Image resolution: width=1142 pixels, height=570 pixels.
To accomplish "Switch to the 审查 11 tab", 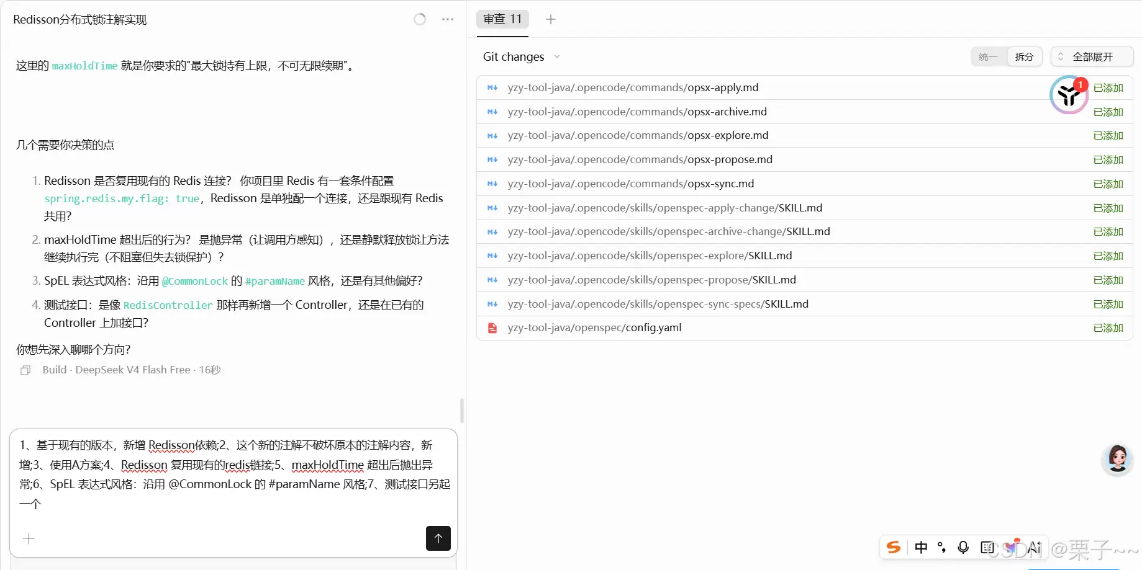I will (x=503, y=19).
